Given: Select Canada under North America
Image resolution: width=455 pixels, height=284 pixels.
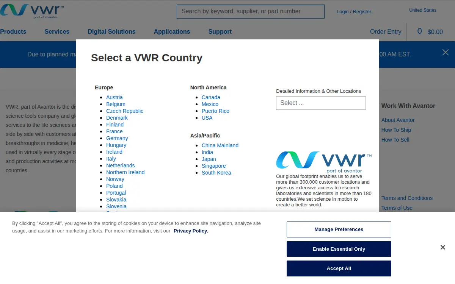Looking at the screenshot, I should pos(211,97).
